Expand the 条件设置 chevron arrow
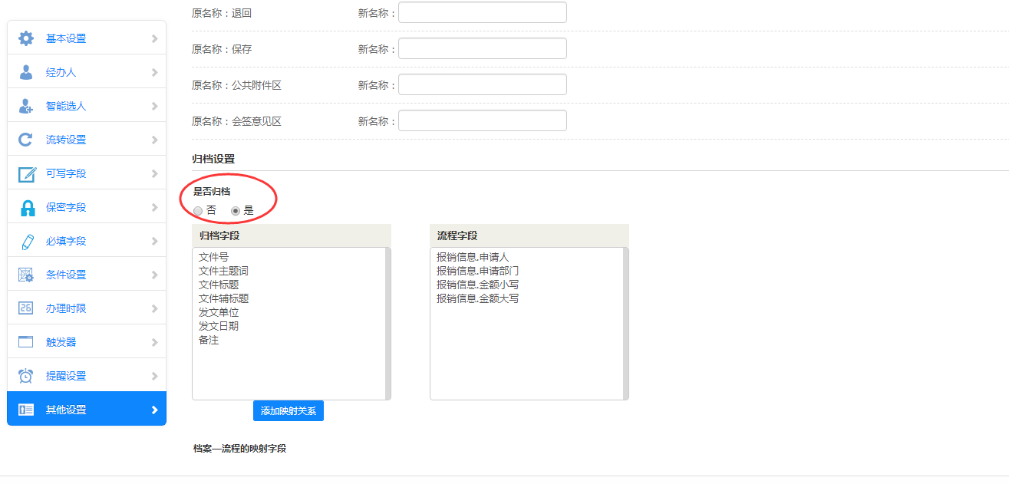The image size is (1009, 484). click(x=154, y=275)
